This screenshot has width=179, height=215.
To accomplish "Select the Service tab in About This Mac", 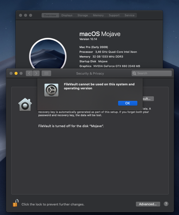I will pyautogui.click(x=129, y=15).
